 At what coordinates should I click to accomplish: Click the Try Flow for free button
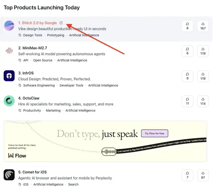pyautogui.click(x=155, y=133)
